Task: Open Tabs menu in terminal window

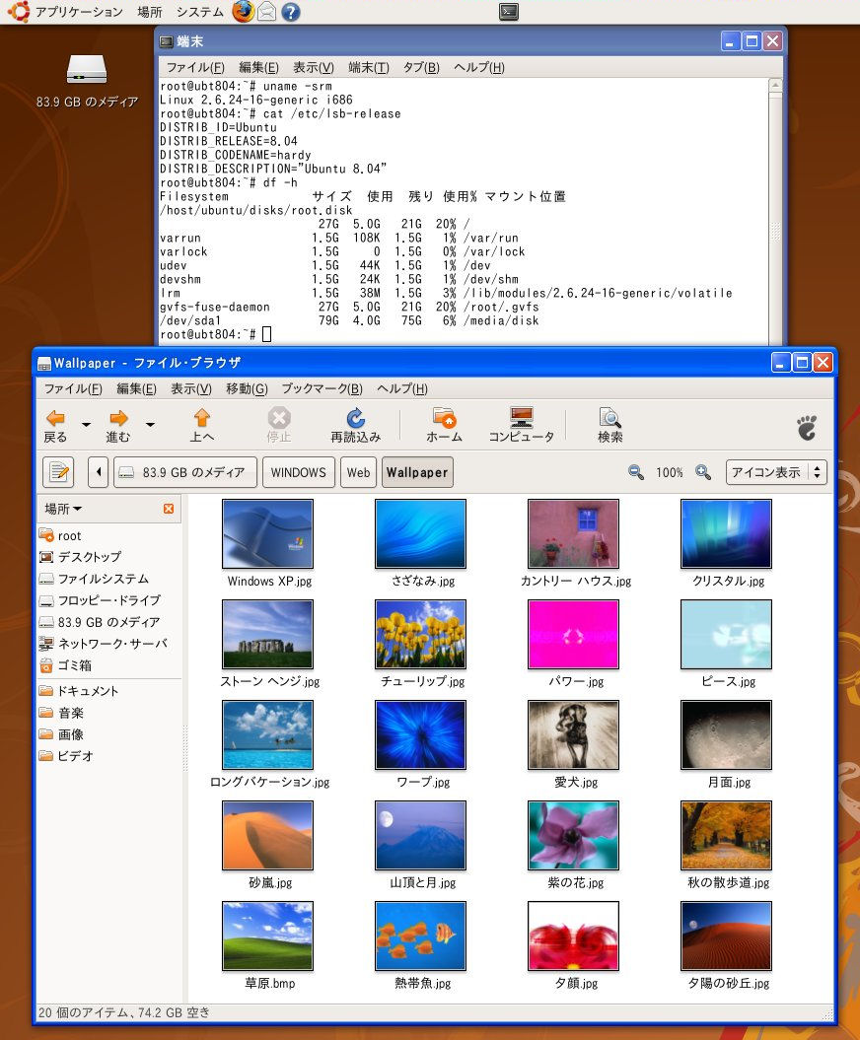Action: point(421,67)
